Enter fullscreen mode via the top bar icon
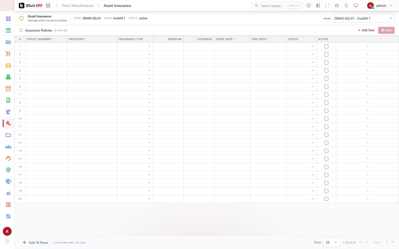The width and height of the screenshot is (399, 249). pos(328,6)
